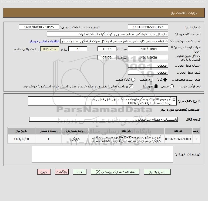
Task: Click the need number field 1101003365000197
Action: (x=148, y=27)
